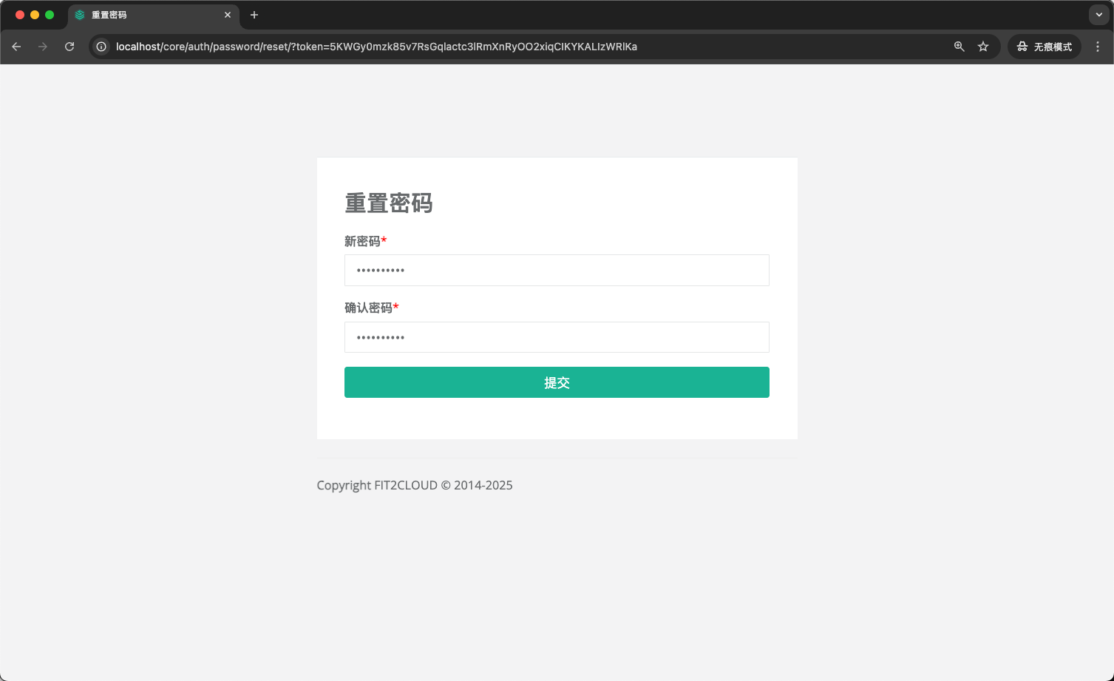Image resolution: width=1114 pixels, height=681 pixels.
Task: Click the forward navigation arrow
Action: (43, 46)
